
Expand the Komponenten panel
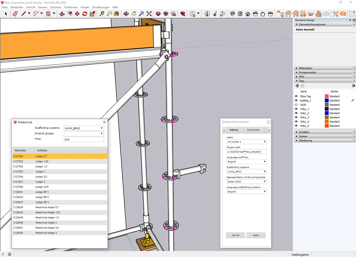[324, 72]
